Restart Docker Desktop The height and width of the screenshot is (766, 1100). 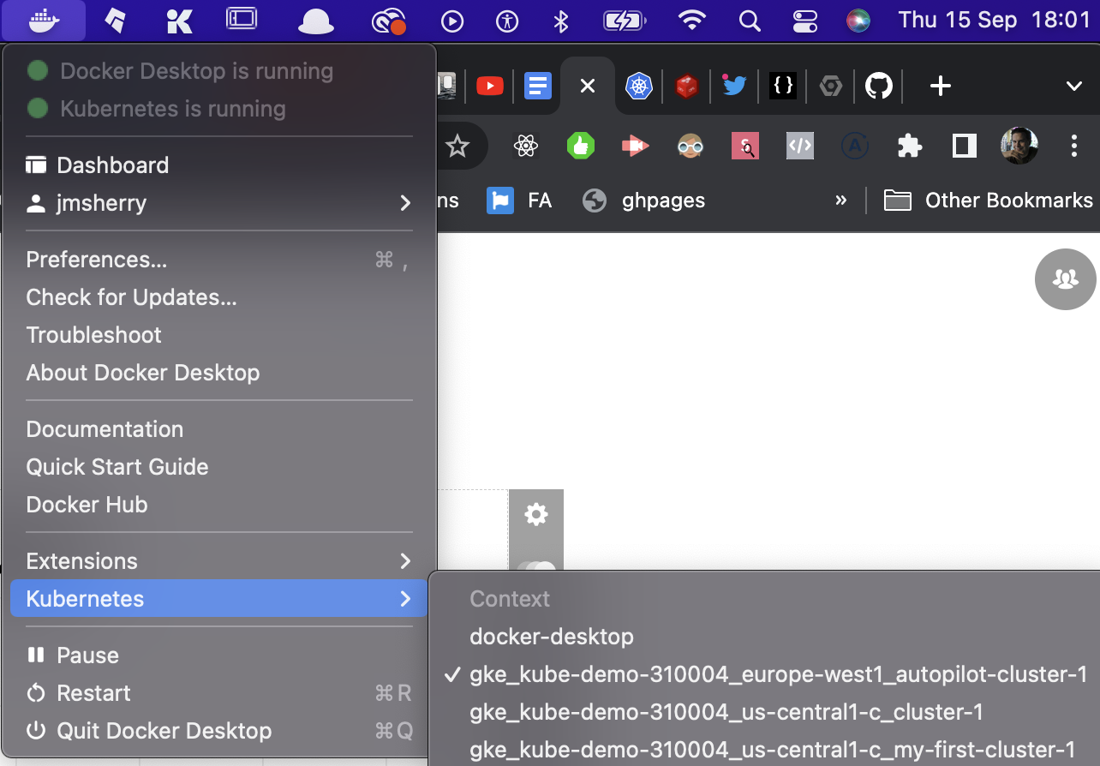[219, 693]
